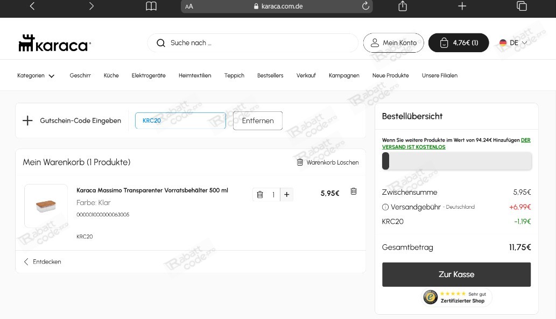Go back with the browser back arrow

point(32,6)
